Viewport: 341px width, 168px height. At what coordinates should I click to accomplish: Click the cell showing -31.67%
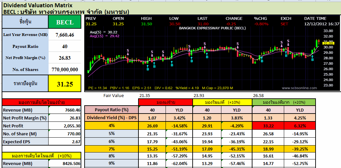coord(179,134)
